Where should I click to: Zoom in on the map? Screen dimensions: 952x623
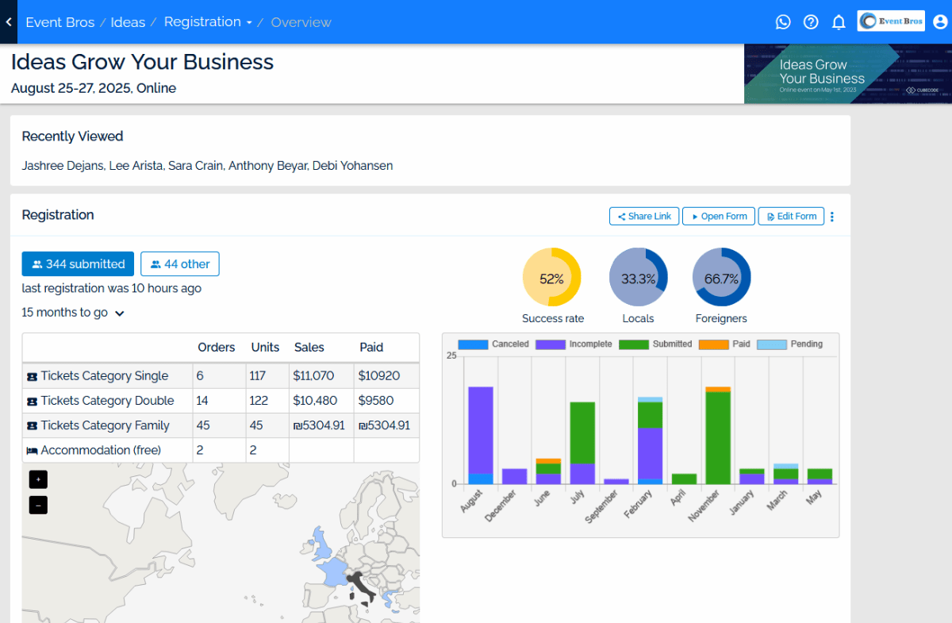coord(38,479)
